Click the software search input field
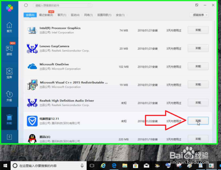221x170 pixels. click(62, 5)
